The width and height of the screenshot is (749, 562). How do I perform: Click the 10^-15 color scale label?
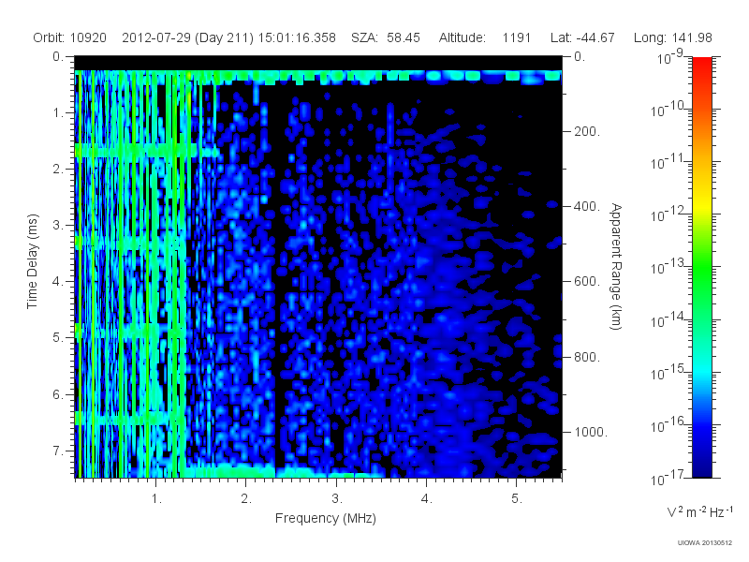click(x=667, y=372)
